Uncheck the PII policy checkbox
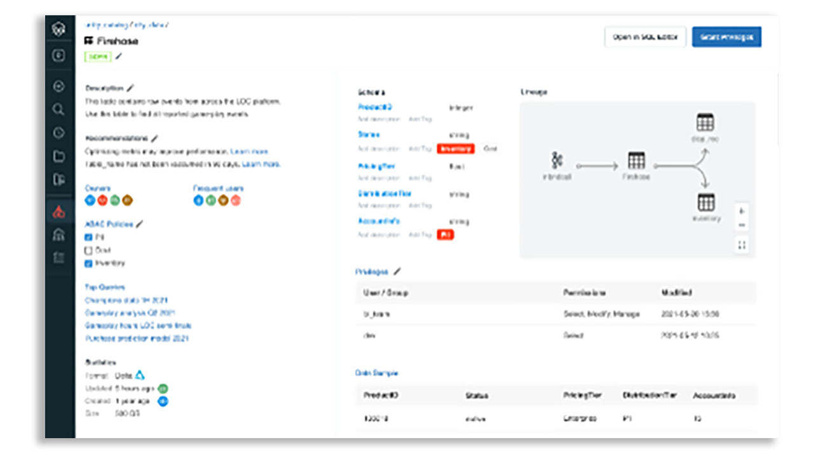The image size is (825, 475). coord(89,237)
